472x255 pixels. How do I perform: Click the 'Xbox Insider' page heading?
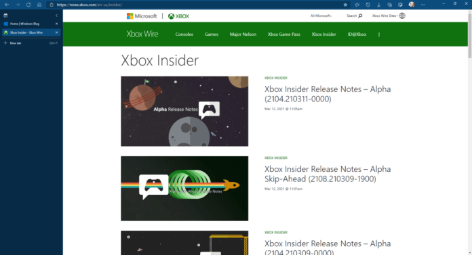pos(160,60)
